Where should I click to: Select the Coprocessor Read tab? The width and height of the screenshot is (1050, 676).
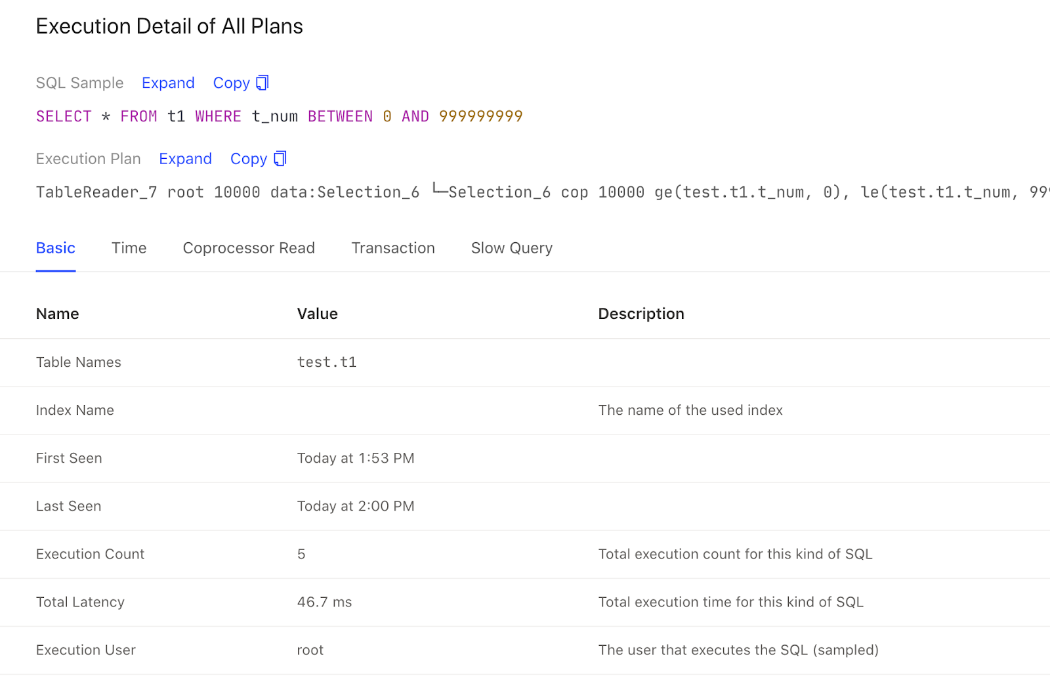[x=249, y=248]
